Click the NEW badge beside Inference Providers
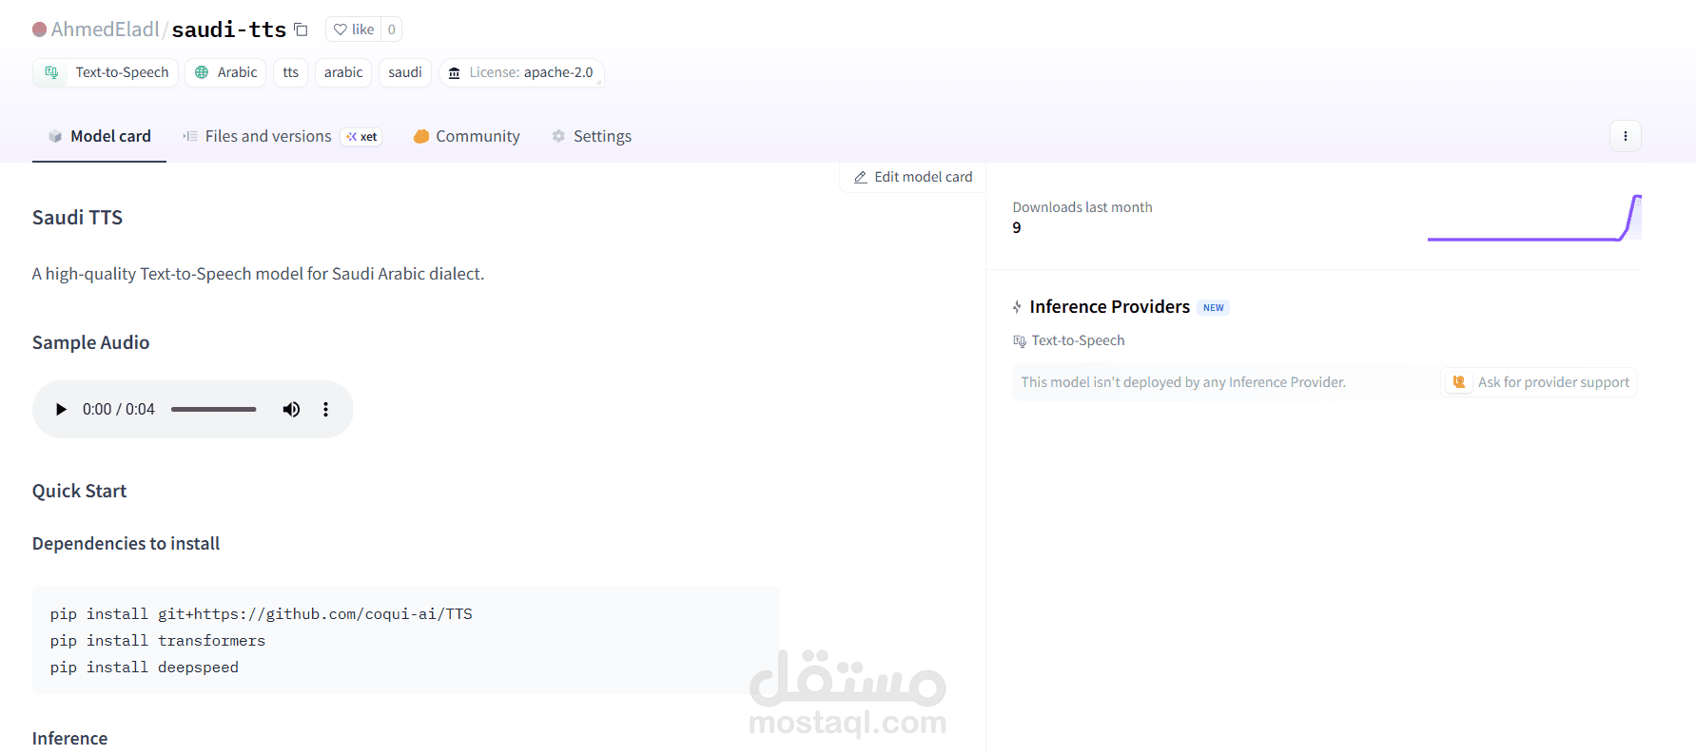Image resolution: width=1696 pixels, height=755 pixels. tap(1214, 308)
